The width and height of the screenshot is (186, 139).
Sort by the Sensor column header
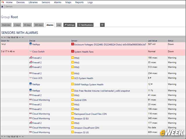pyautogui.click(x=74, y=41)
